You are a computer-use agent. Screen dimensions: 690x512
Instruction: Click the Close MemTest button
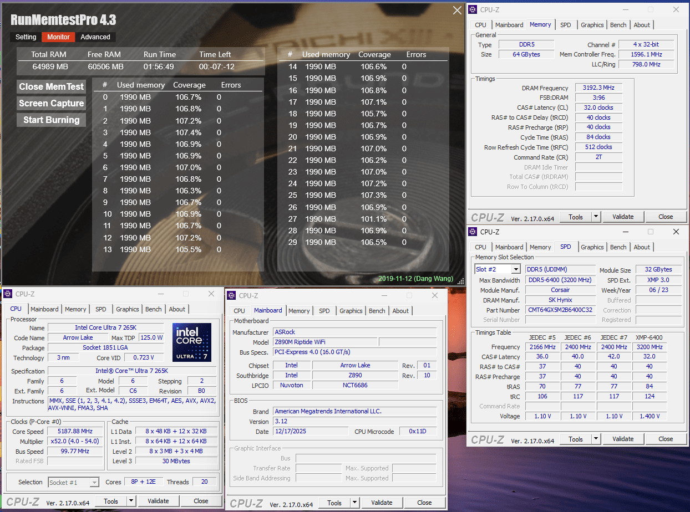[x=51, y=87]
